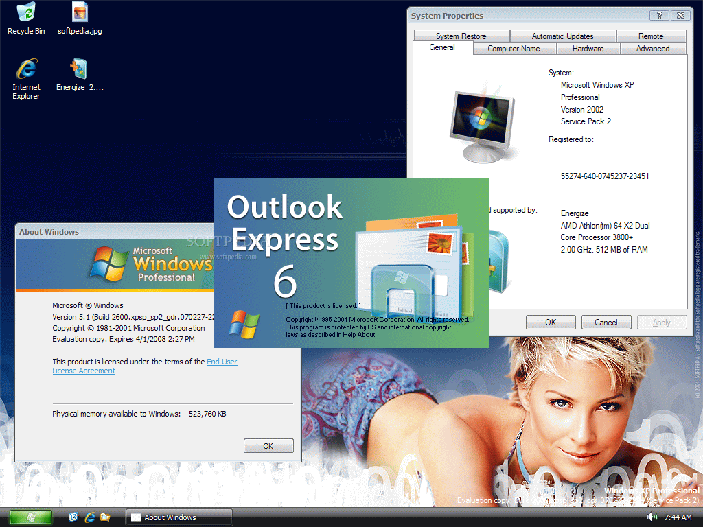
Task: Click OK in the About Windows dialog
Action: (x=268, y=446)
